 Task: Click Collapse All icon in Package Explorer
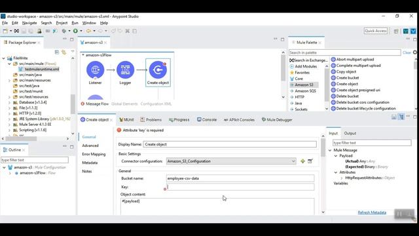pos(57,52)
